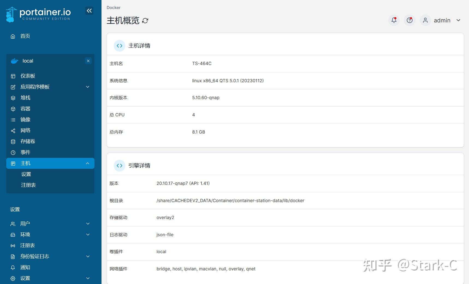Open the 容器 (Containers) section
Image resolution: width=469 pixels, height=284 pixels.
(x=25, y=109)
